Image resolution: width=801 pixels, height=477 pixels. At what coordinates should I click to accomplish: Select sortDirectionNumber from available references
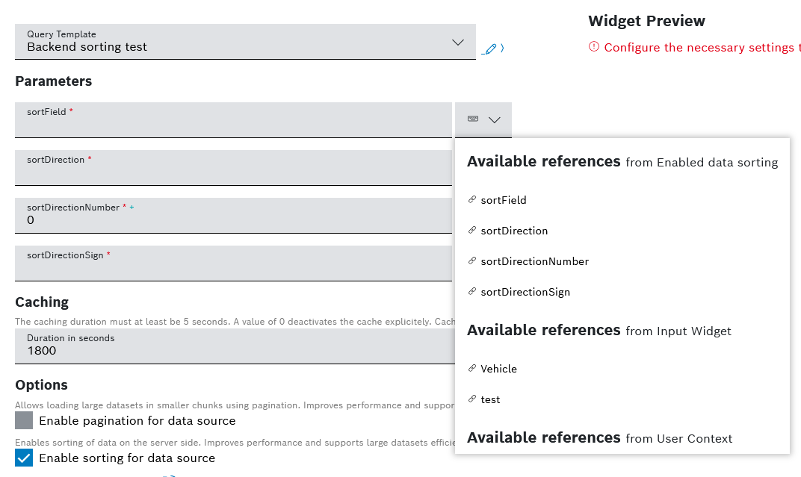[534, 261]
